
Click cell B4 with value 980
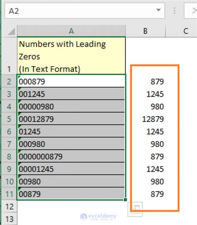[x=145, y=106]
